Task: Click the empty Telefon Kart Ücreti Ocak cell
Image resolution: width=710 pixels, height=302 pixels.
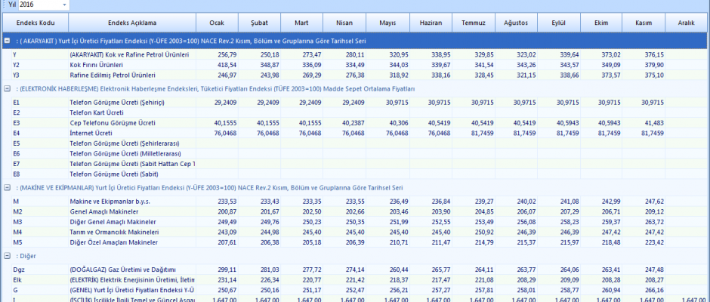Action: coord(217,112)
